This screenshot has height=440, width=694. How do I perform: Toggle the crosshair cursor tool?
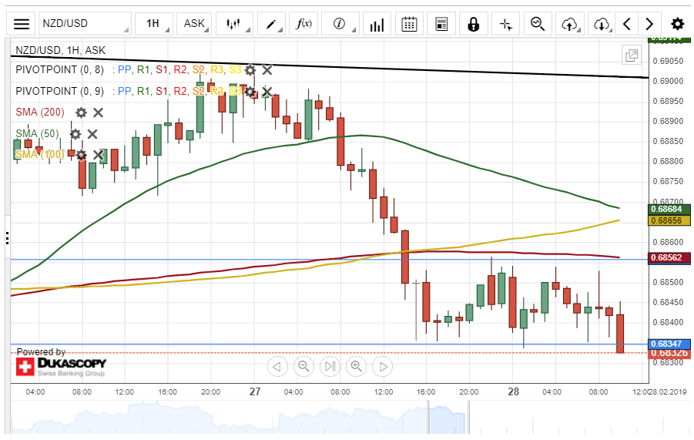point(505,24)
